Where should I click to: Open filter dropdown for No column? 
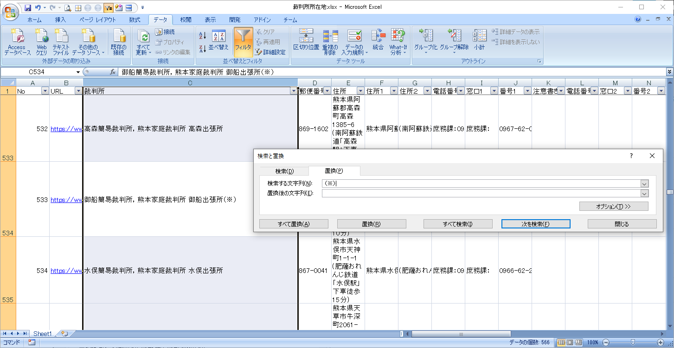pyautogui.click(x=45, y=91)
